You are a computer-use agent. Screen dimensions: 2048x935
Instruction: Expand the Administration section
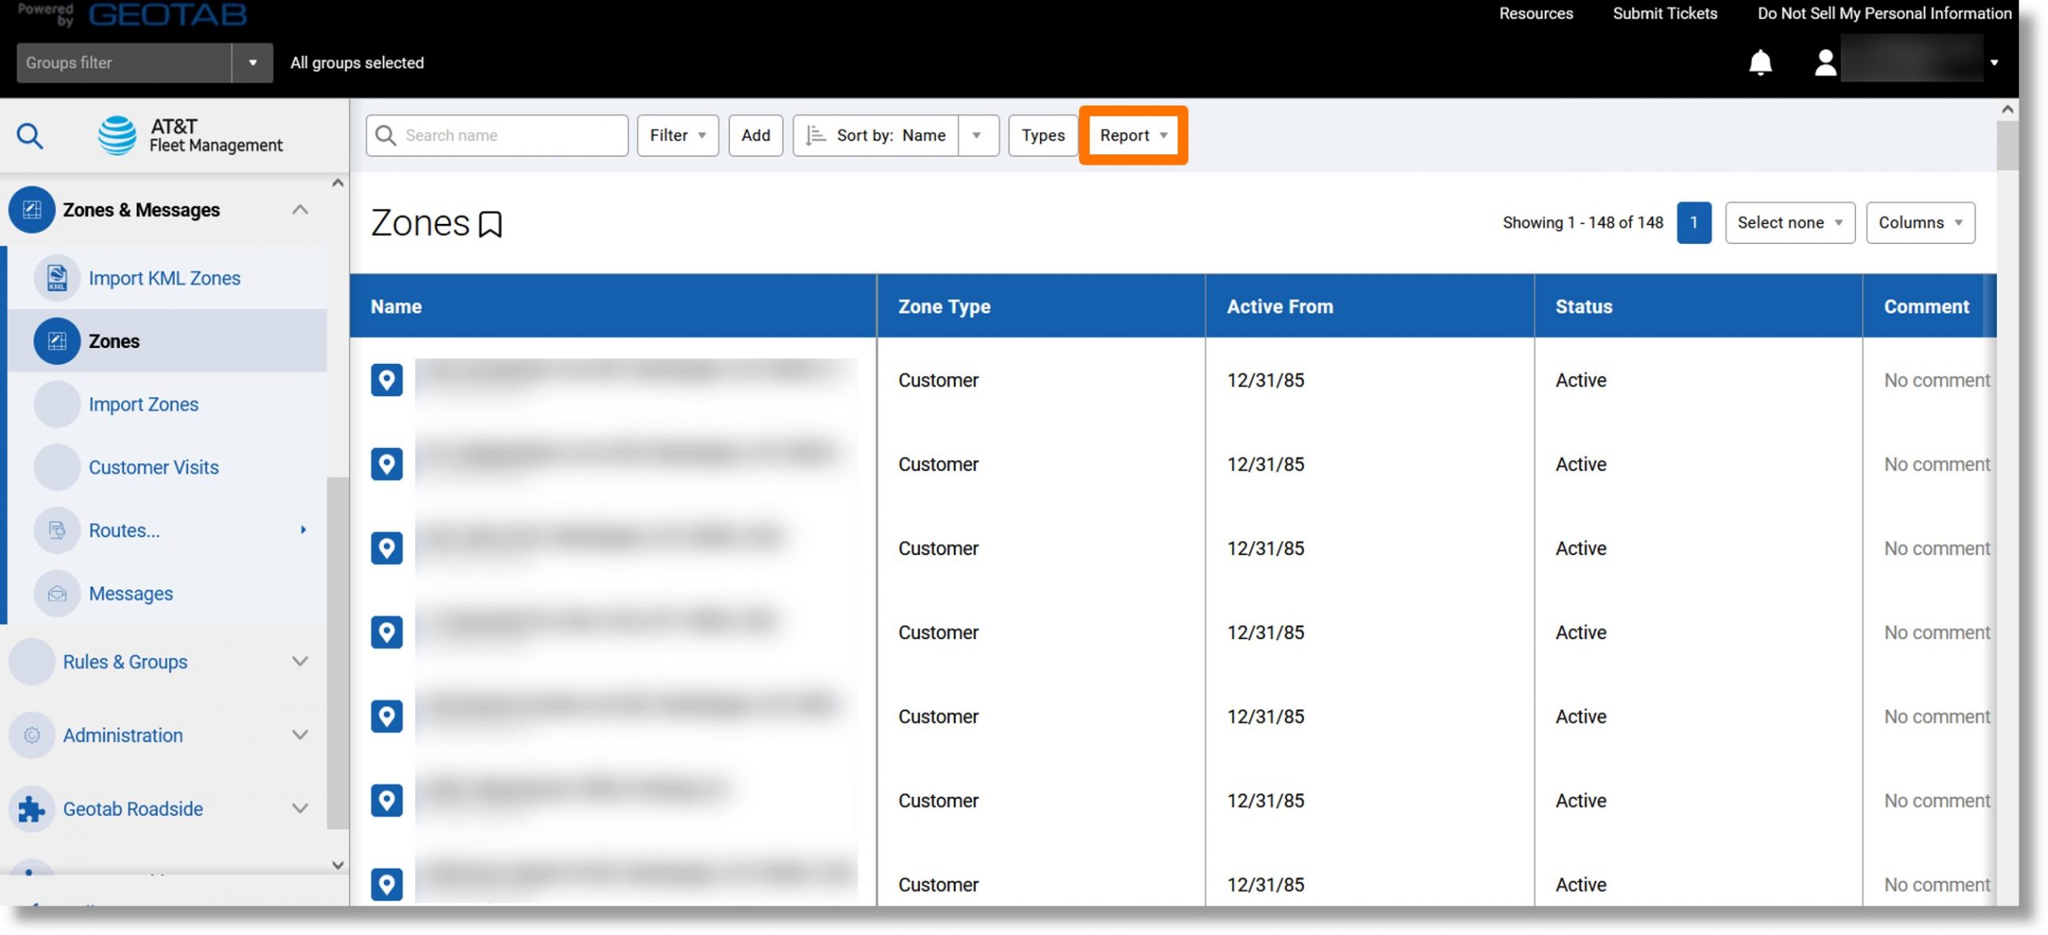(300, 735)
